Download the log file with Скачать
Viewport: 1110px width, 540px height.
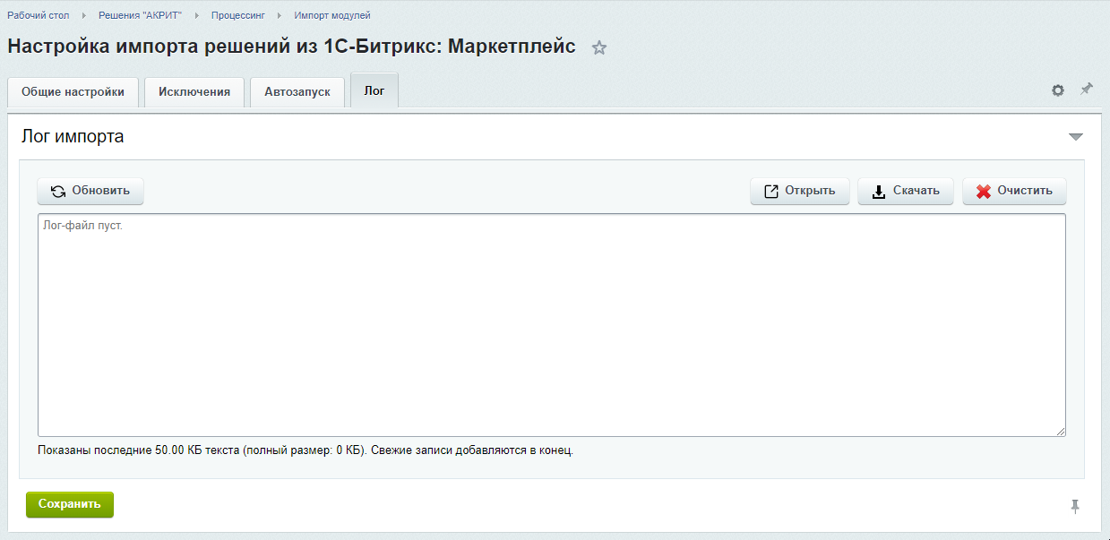[905, 191]
